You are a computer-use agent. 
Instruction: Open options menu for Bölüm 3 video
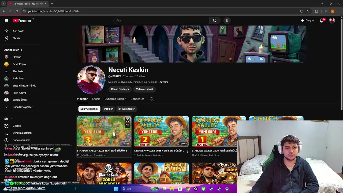[x=130, y=151]
